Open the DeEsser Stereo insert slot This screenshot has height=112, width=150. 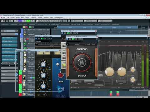pos(9,56)
